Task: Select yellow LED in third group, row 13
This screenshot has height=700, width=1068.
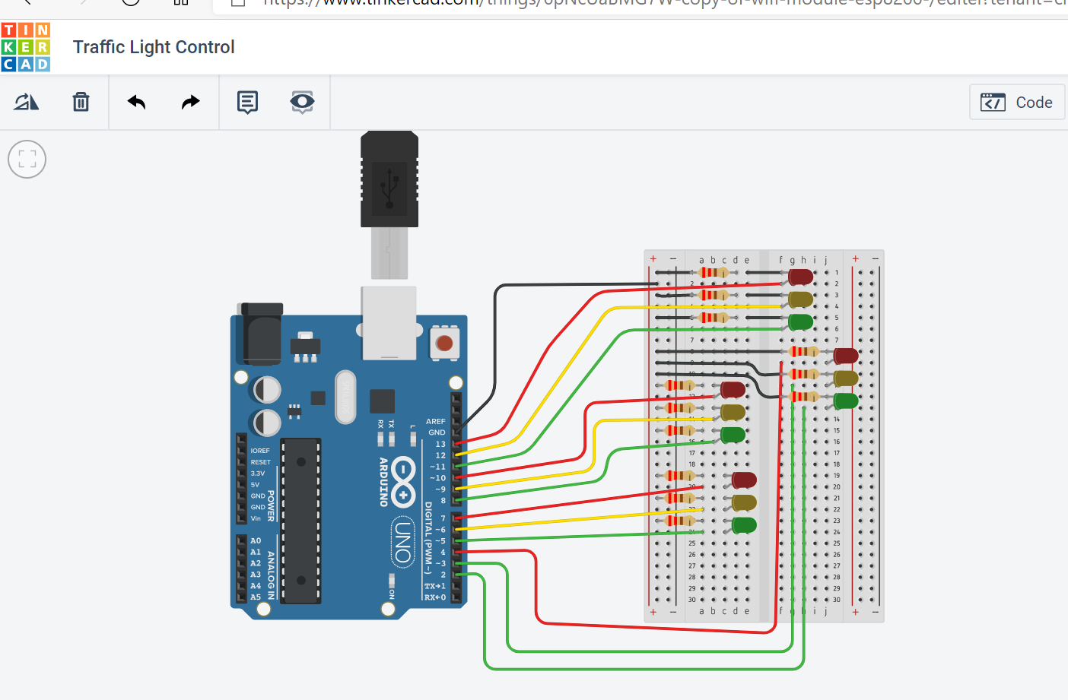Action: coord(733,412)
